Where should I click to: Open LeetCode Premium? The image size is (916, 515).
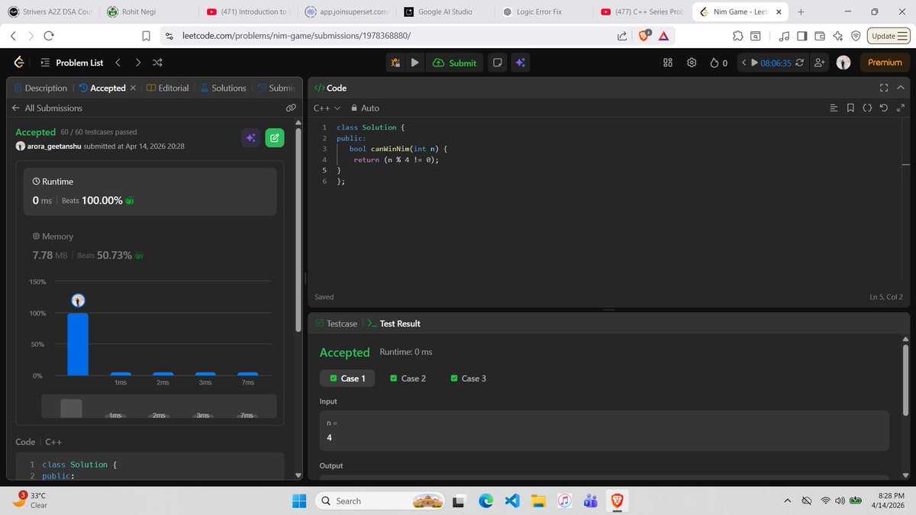884,62
